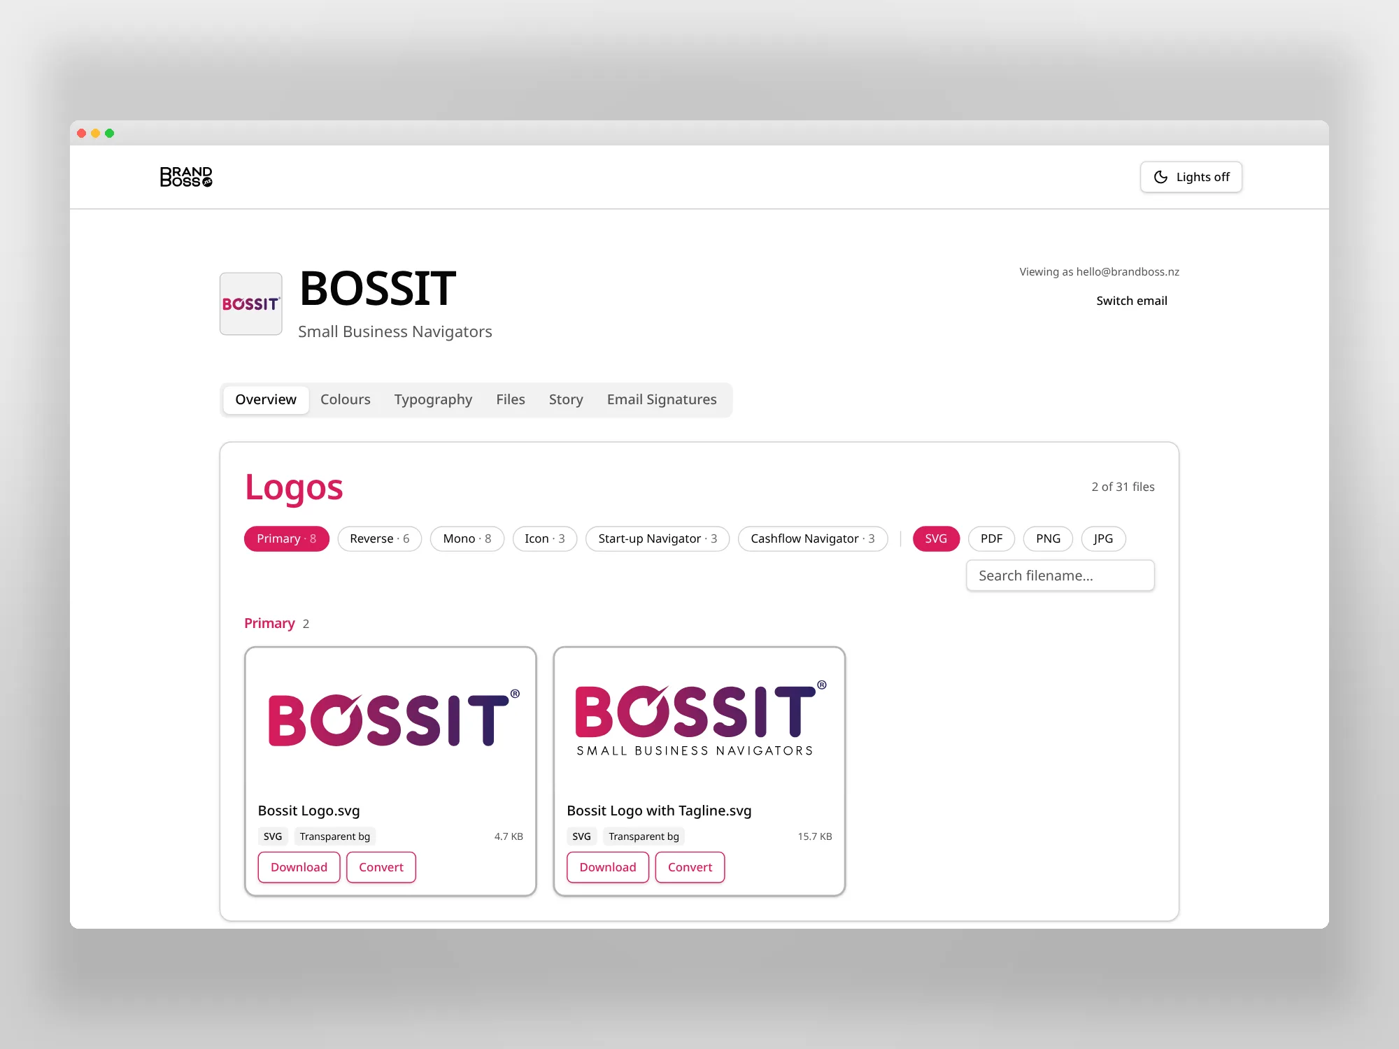
Task: Click the Small Business Navigators subtitle
Action: click(x=395, y=331)
